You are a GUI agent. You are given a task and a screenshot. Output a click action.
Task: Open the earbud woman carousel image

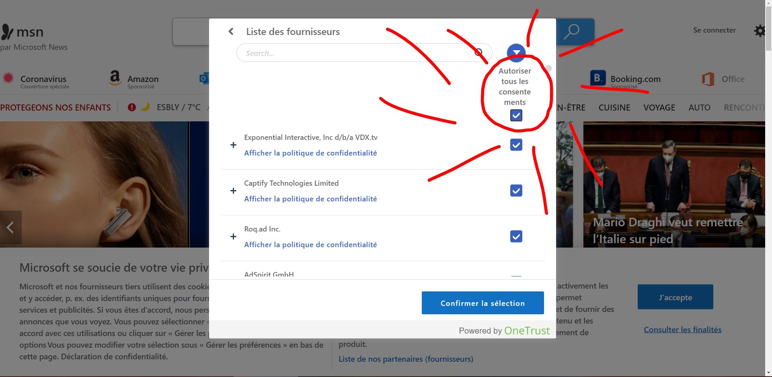tap(94, 184)
